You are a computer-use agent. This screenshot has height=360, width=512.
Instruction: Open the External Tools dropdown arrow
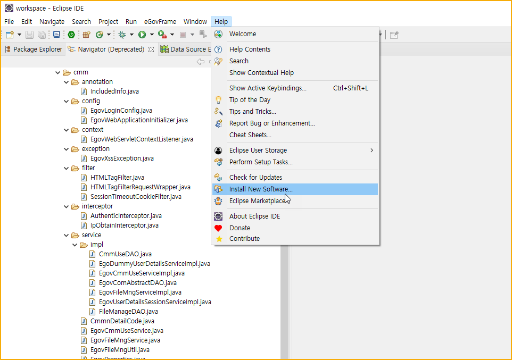(172, 35)
